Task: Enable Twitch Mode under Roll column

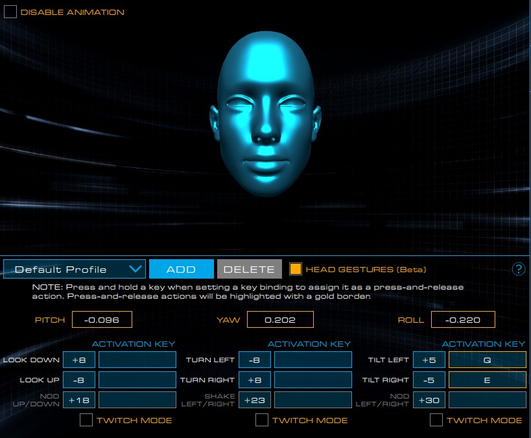Action: (x=436, y=420)
